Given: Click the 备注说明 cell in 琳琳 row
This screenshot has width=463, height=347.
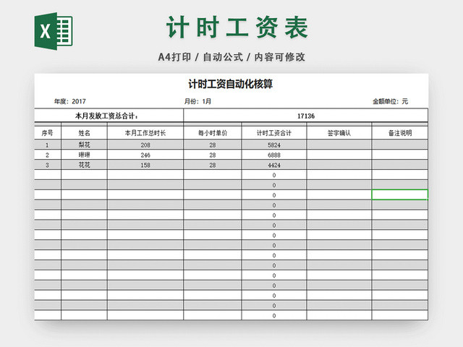Looking at the screenshot, I should 400,155.
